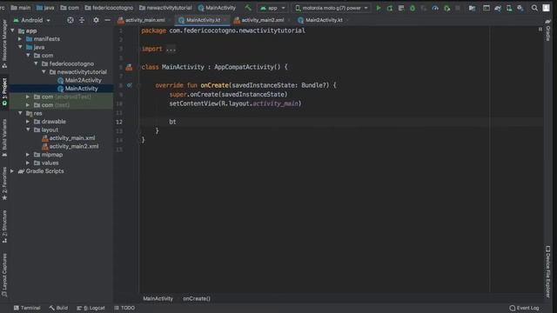Expand folded import region in editor

point(171,49)
